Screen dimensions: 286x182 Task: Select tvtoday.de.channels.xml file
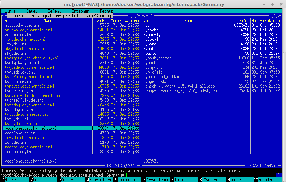[30, 105]
